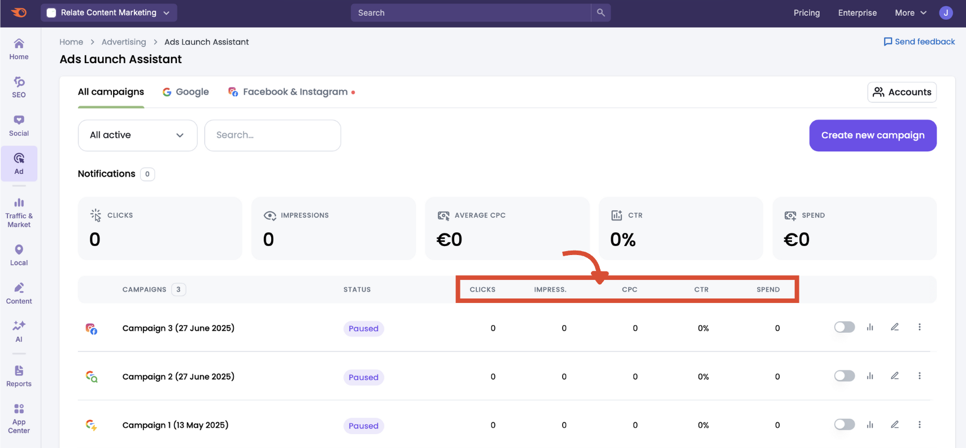966x448 pixels.
Task: Go to Advertising breadcrumb link
Action: coord(124,42)
